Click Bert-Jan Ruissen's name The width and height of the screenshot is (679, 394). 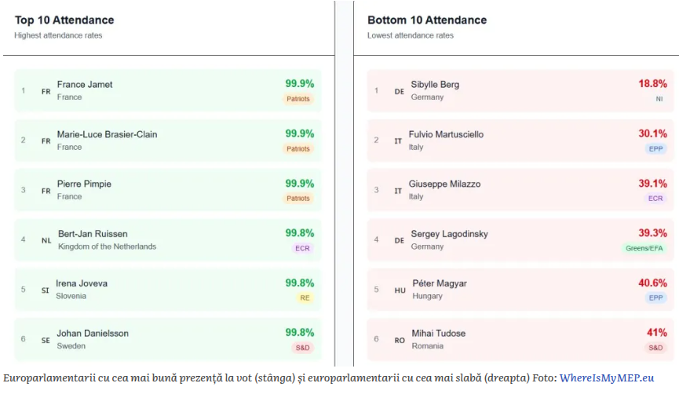[93, 234]
